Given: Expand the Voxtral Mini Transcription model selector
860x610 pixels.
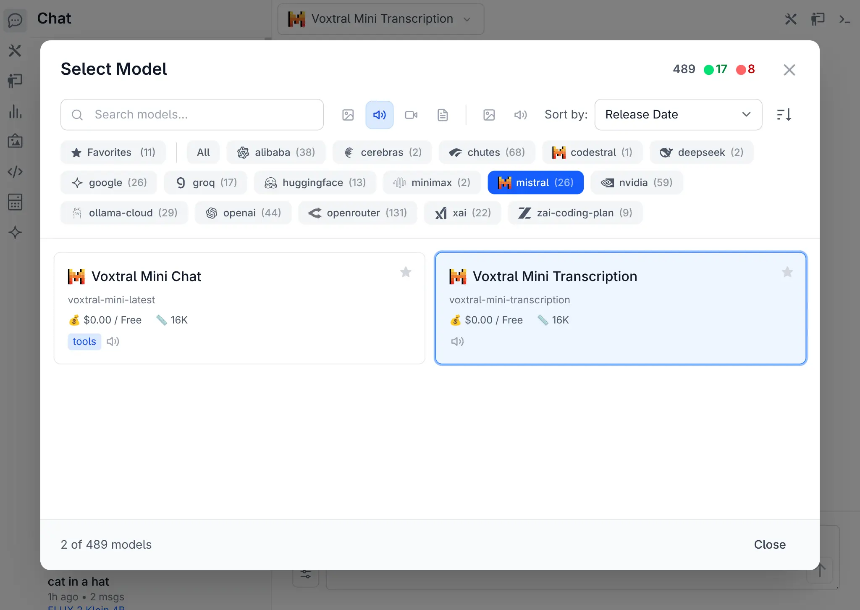Looking at the screenshot, I should point(380,19).
